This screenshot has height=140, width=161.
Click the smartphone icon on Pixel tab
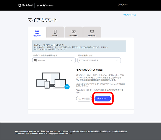(x=55, y=32)
